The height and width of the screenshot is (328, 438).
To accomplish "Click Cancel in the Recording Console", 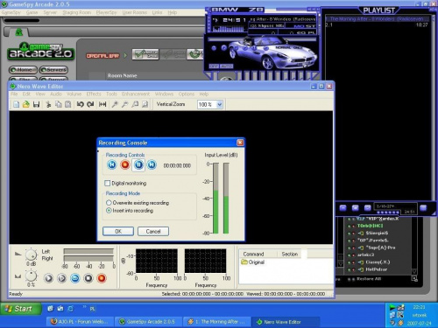I will tap(153, 231).
